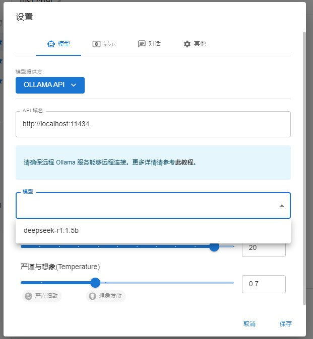
Task: Open the 其他 settings tab
Action: coord(195,44)
